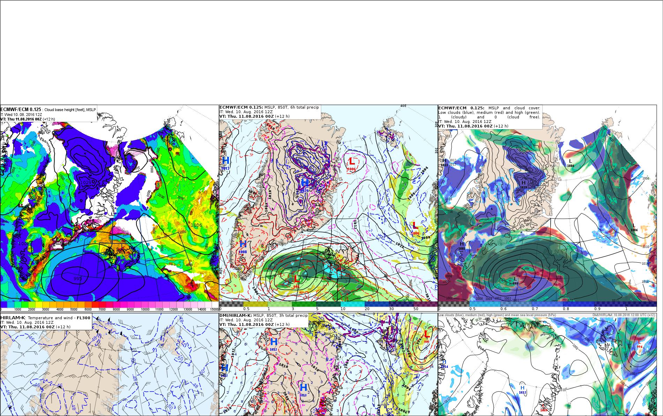Click the cloud cover fraction color scale bar
Viewport: 663px width, 416px height.
tap(547, 304)
